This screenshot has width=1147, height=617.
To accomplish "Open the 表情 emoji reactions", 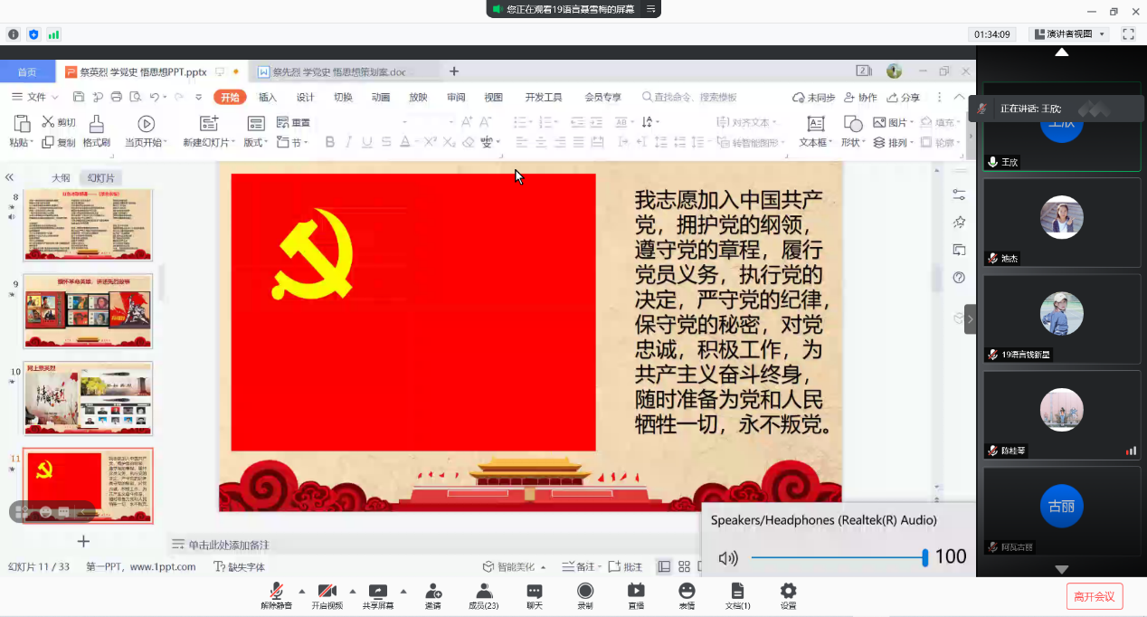I will [x=687, y=591].
